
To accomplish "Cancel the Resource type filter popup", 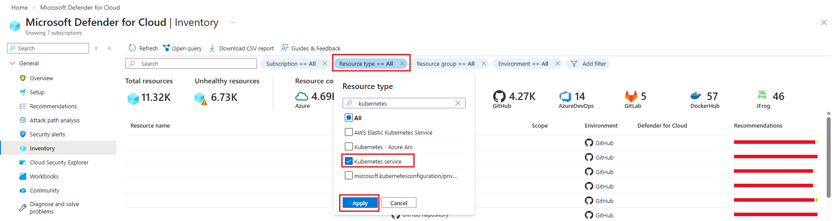I will coord(398,203).
